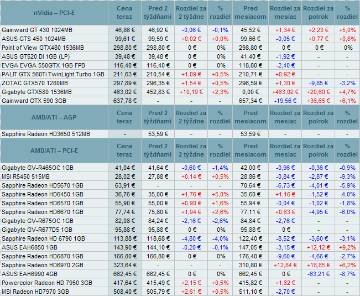Click current price 463,02 € for Gigabyte GTX580
Viewport: 360px width, 296px height.
125,92
